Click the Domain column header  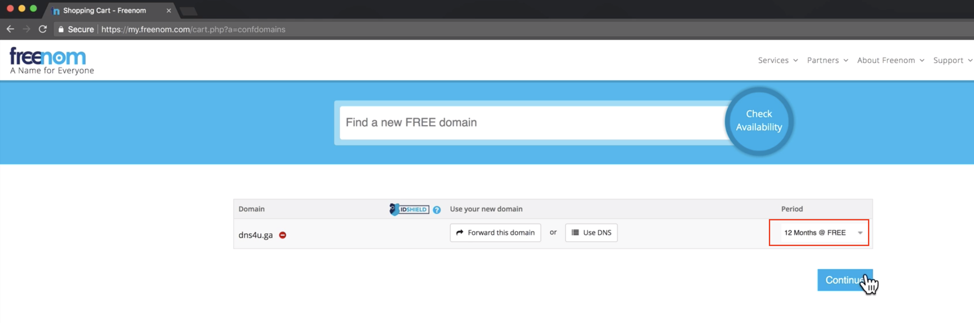[x=252, y=209]
